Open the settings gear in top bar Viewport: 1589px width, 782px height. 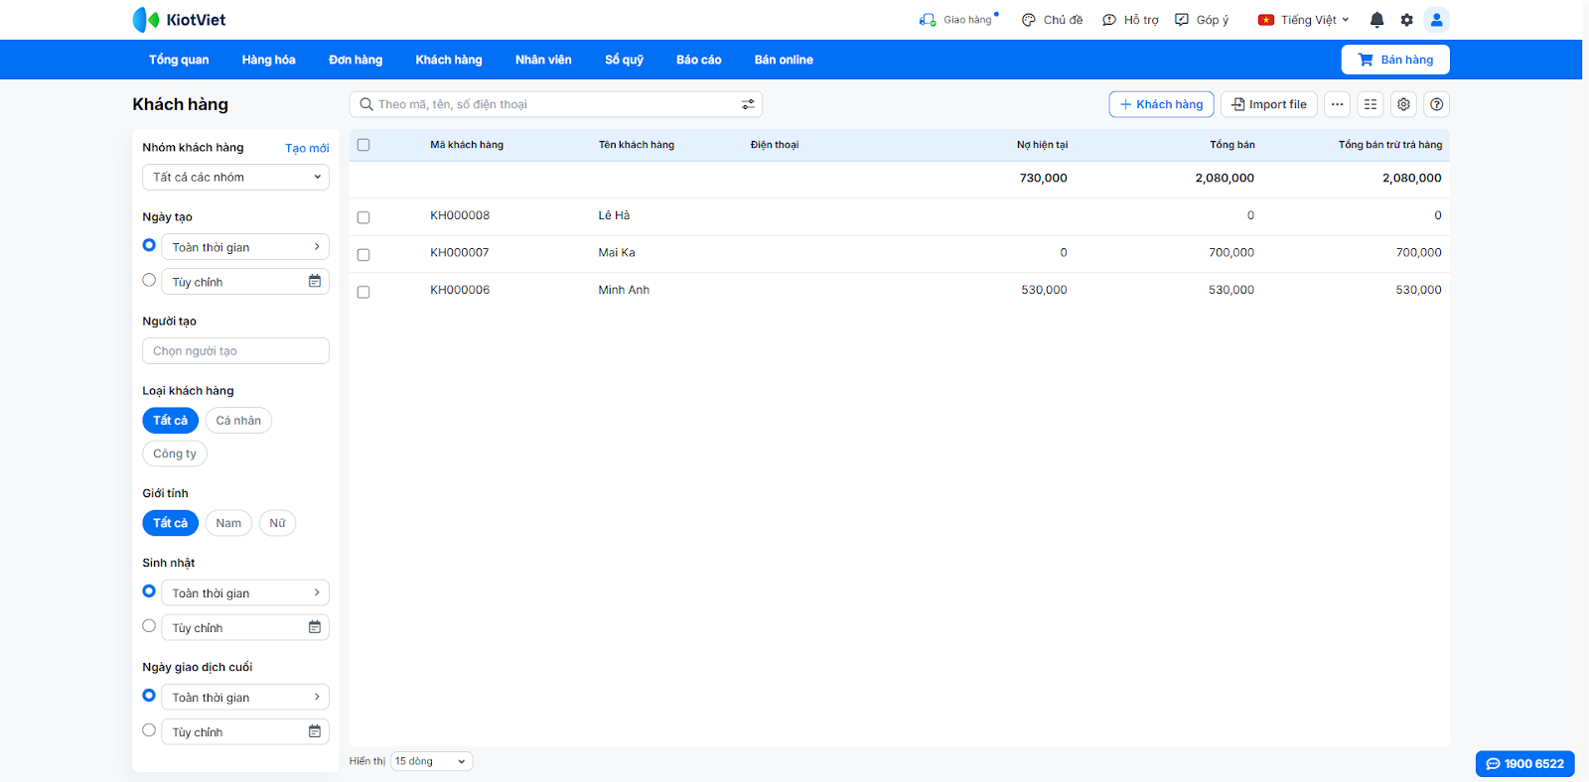[1406, 20]
